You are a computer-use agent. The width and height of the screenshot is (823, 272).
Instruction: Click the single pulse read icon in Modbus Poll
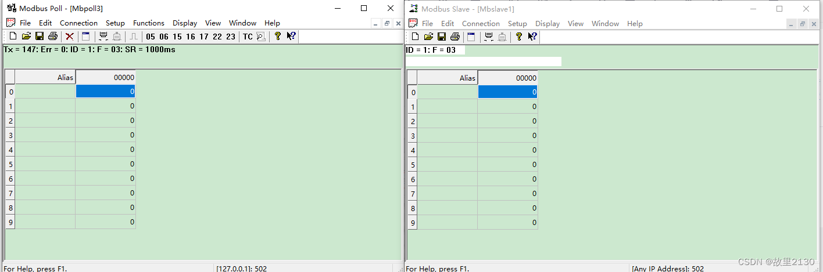click(133, 37)
